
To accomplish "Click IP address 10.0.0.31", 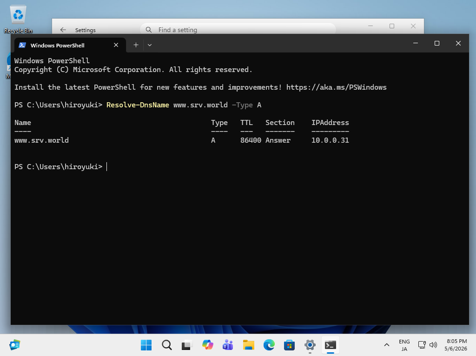I will click(330, 140).
